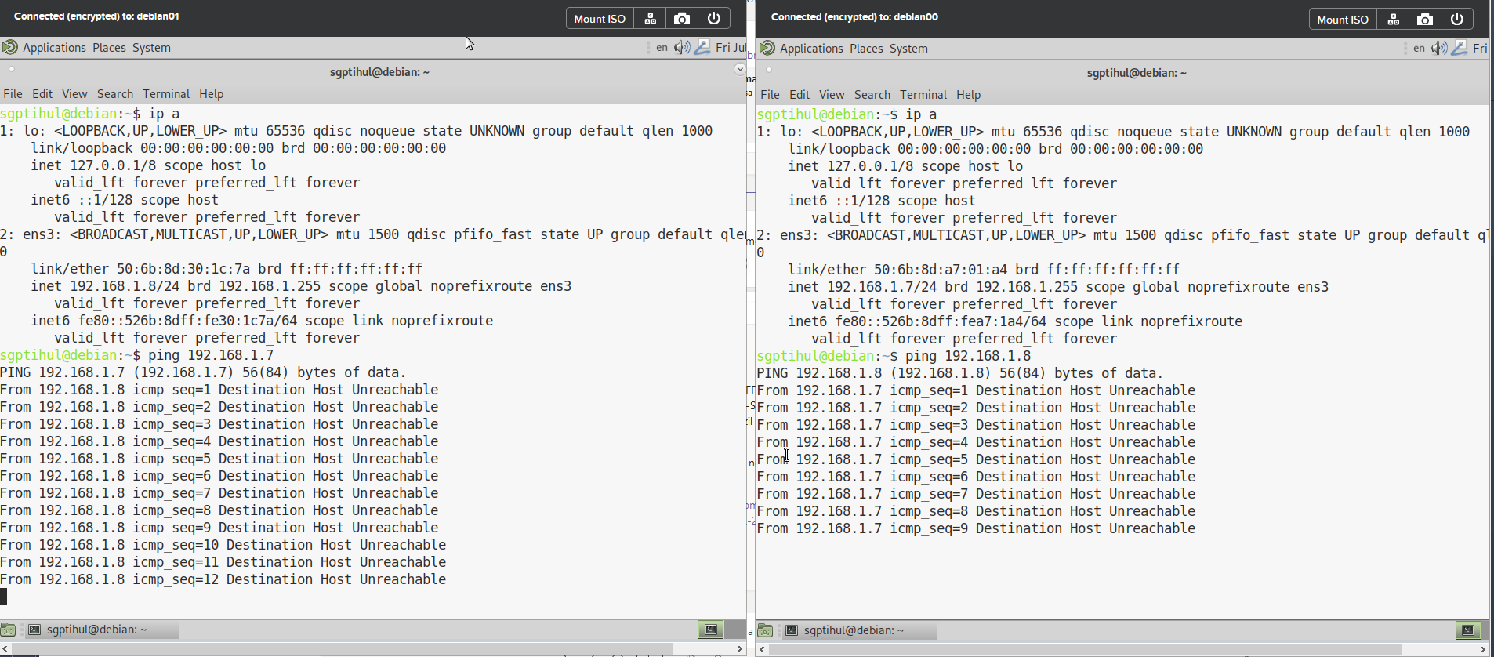Click MATE logo icon on debian00 panel
1494x657 pixels.
767,48
